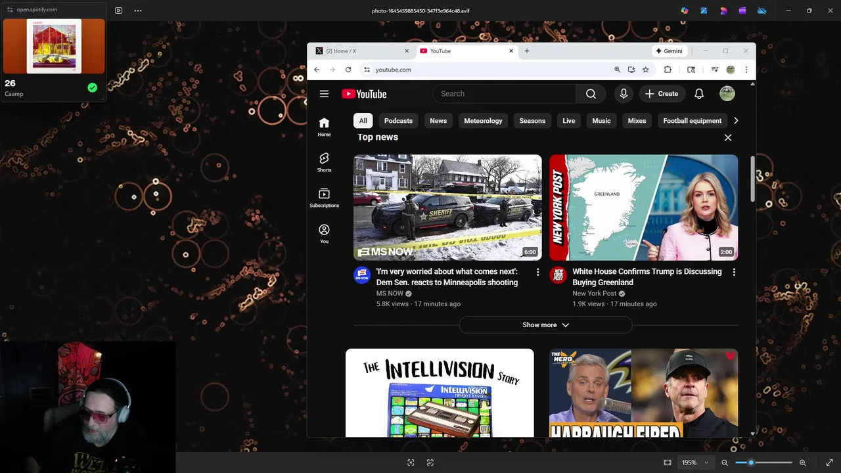Open Shorts in YouTube sidebar
Viewport: 841px width, 473px height.
[x=324, y=162]
